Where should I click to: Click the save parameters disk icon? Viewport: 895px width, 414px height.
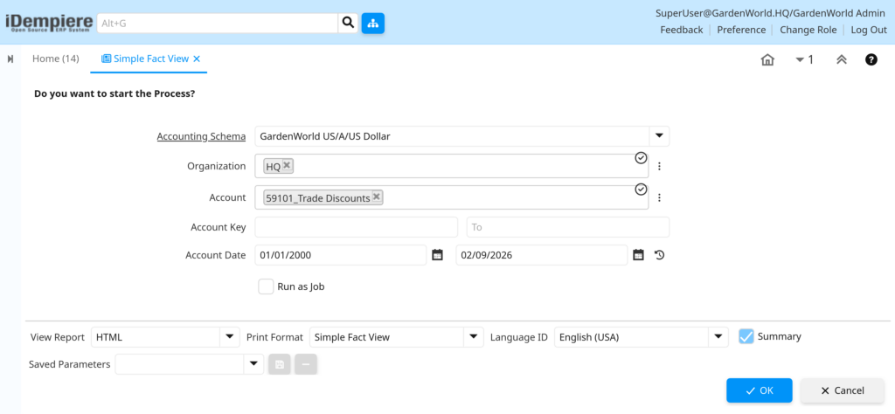click(x=280, y=364)
